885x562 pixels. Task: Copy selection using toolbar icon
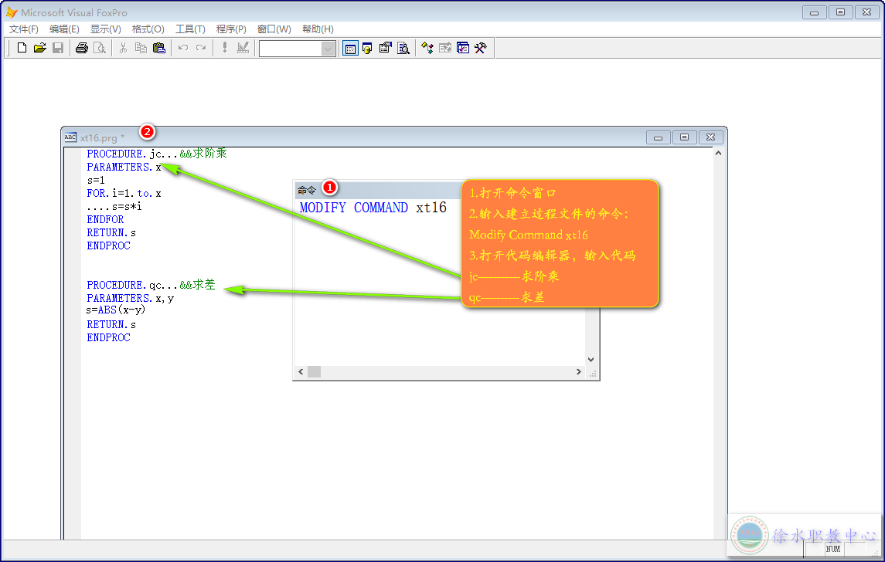pos(141,48)
